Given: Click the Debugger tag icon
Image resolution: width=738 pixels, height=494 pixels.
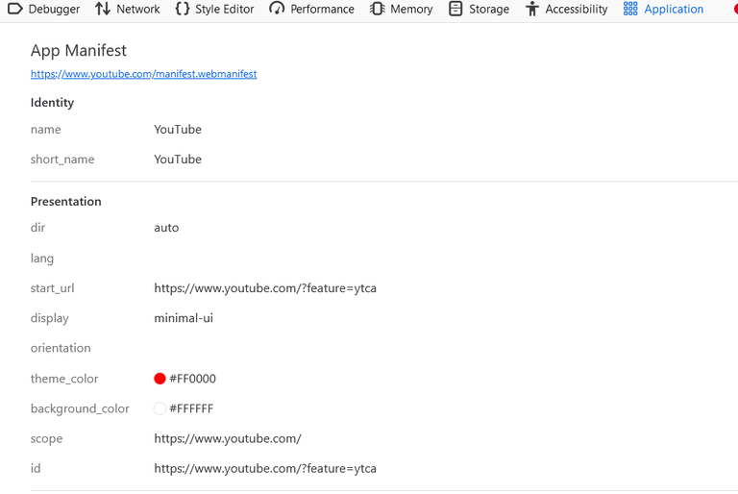Looking at the screenshot, I should click(15, 9).
